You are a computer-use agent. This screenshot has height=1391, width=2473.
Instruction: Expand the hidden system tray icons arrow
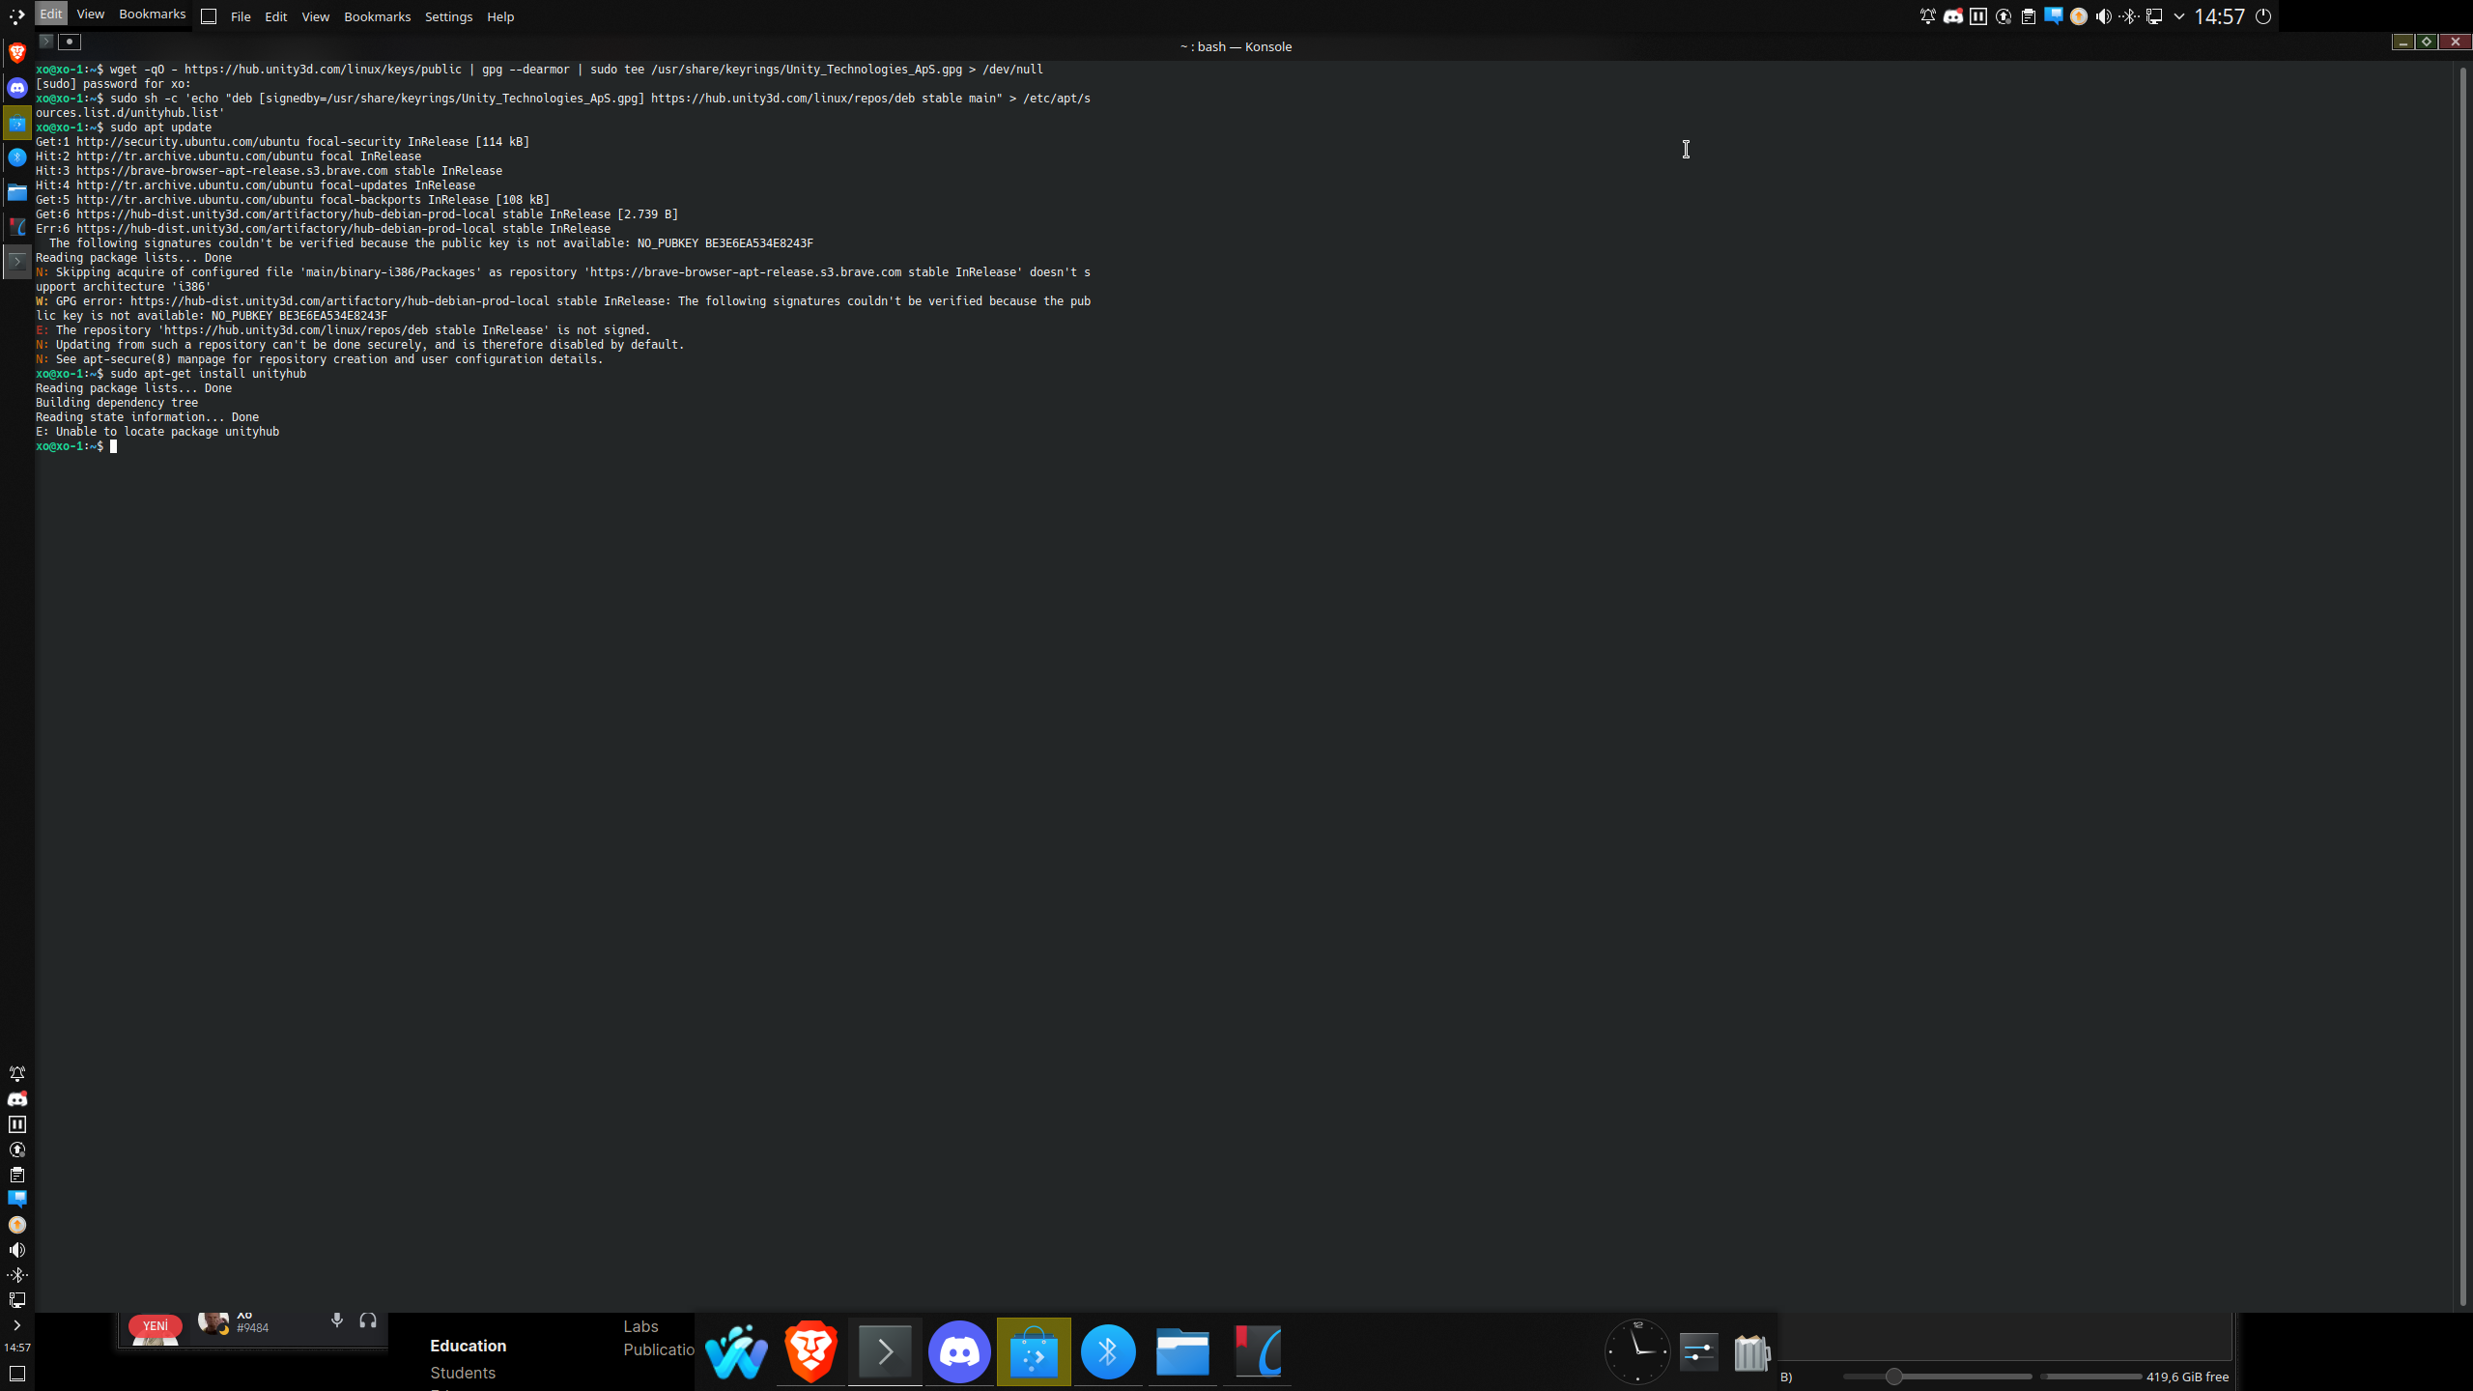2179,16
